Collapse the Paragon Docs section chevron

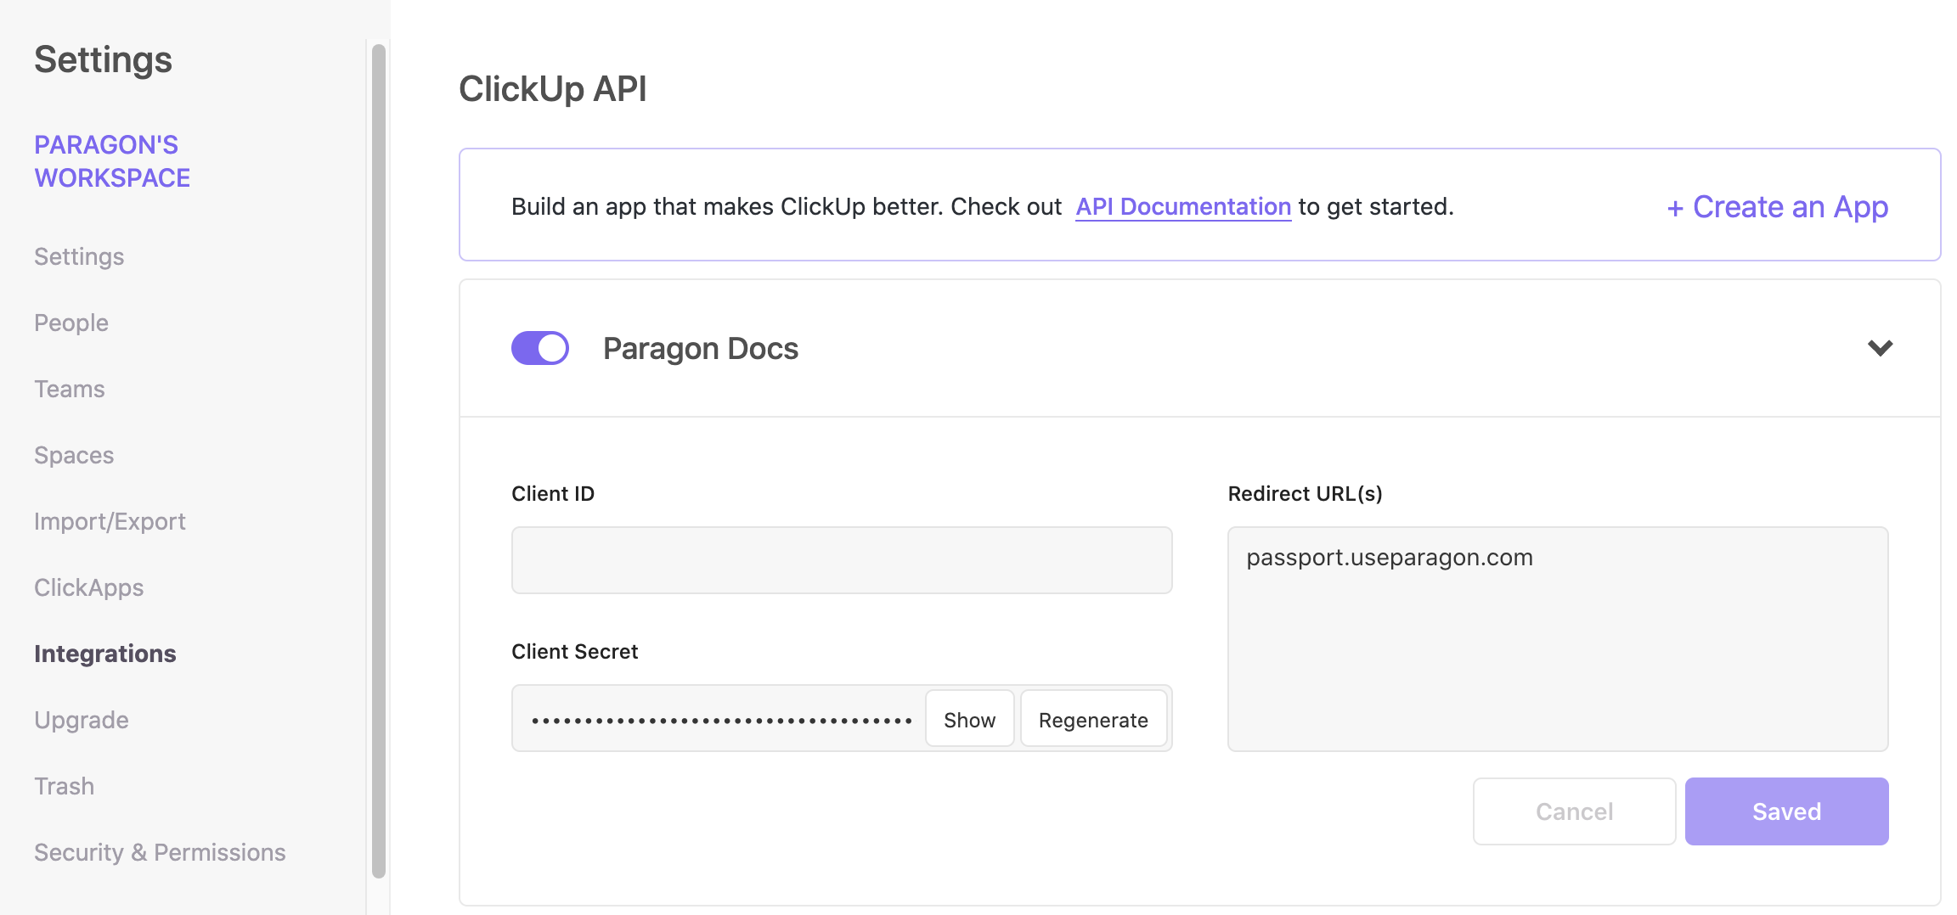[1880, 348]
